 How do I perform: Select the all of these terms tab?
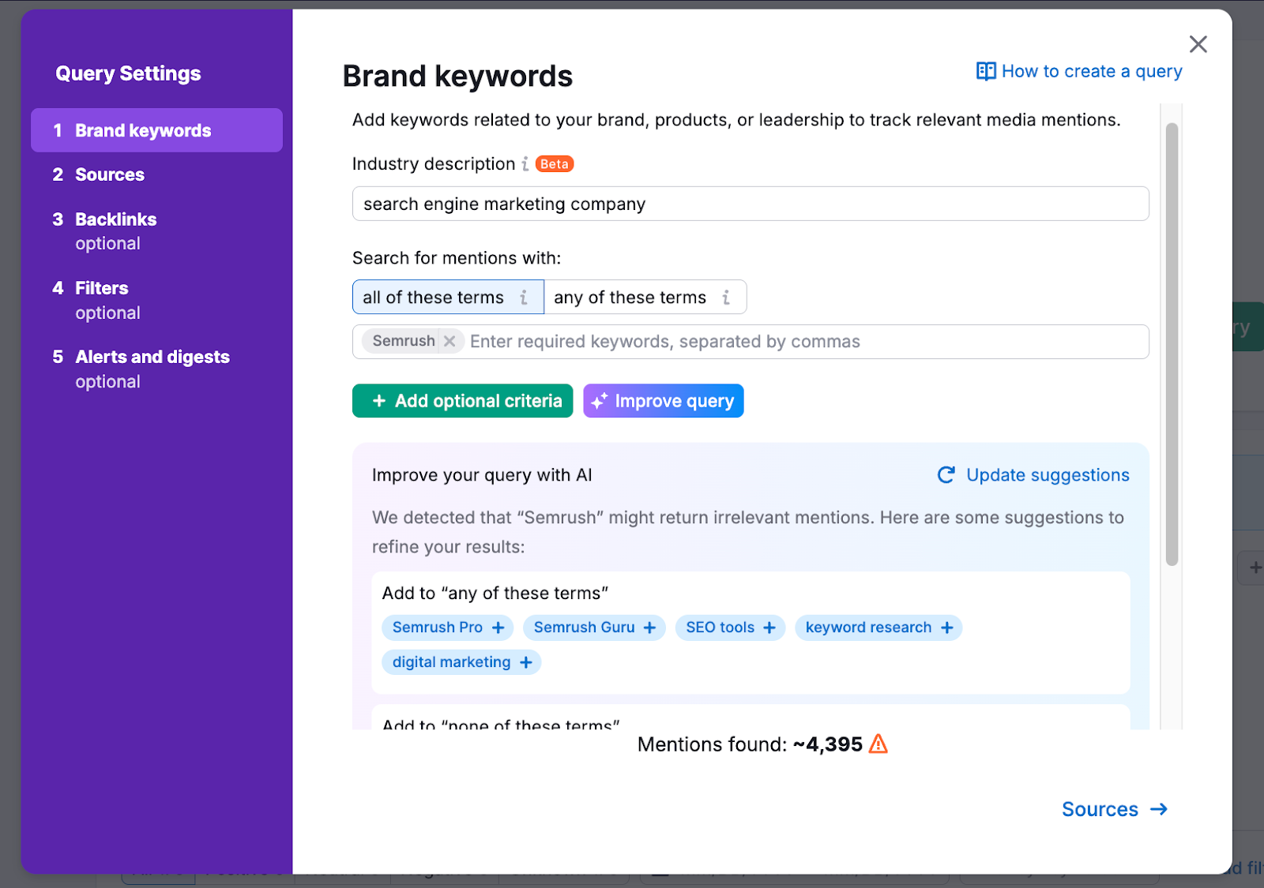(x=448, y=297)
